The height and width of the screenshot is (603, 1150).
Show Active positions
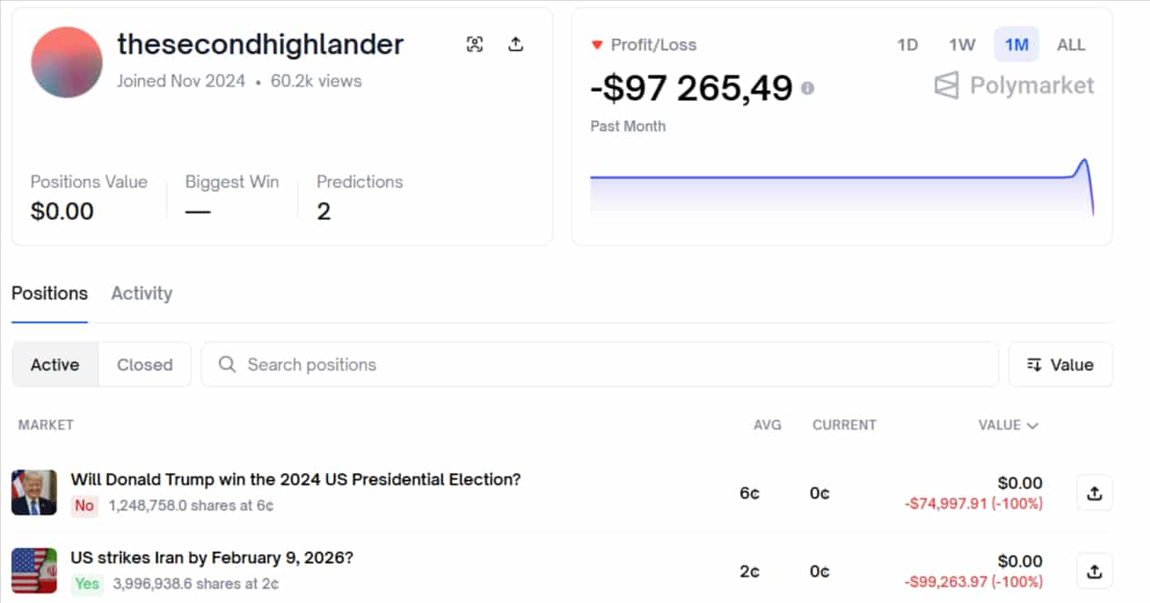(x=55, y=365)
